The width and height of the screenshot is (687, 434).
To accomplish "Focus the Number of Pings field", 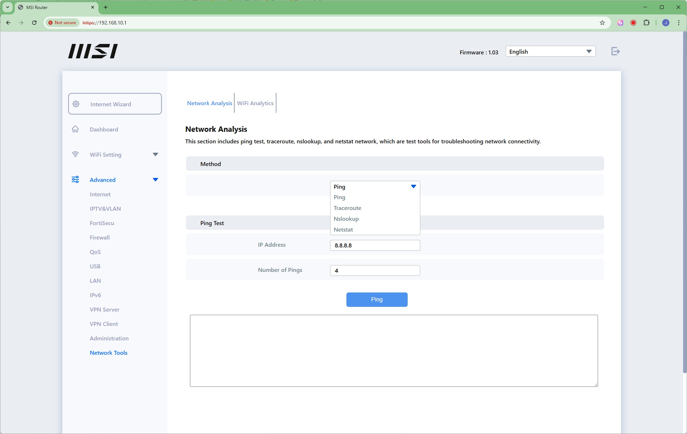I will 375,270.
